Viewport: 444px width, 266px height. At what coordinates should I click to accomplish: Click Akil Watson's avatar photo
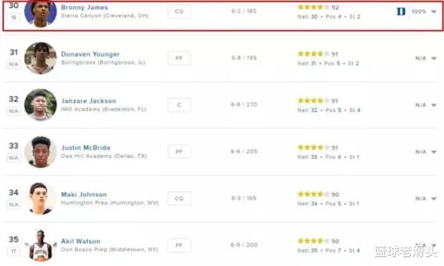(41, 245)
